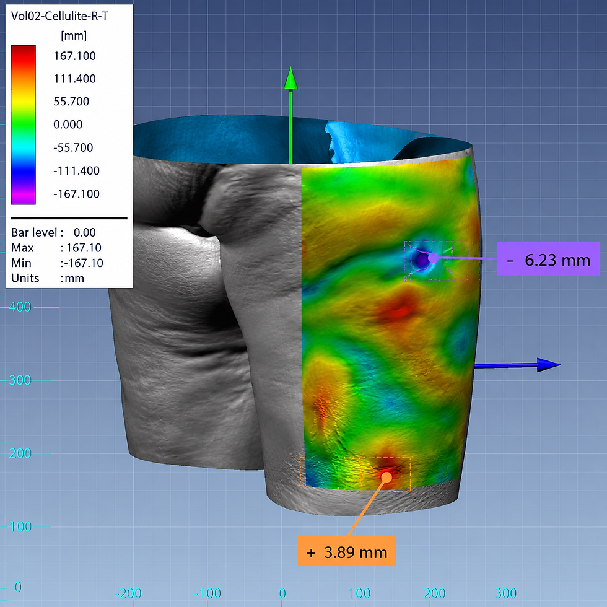The height and width of the screenshot is (607, 607).
Task: Click the orange bump measurement point
Action: point(386,477)
